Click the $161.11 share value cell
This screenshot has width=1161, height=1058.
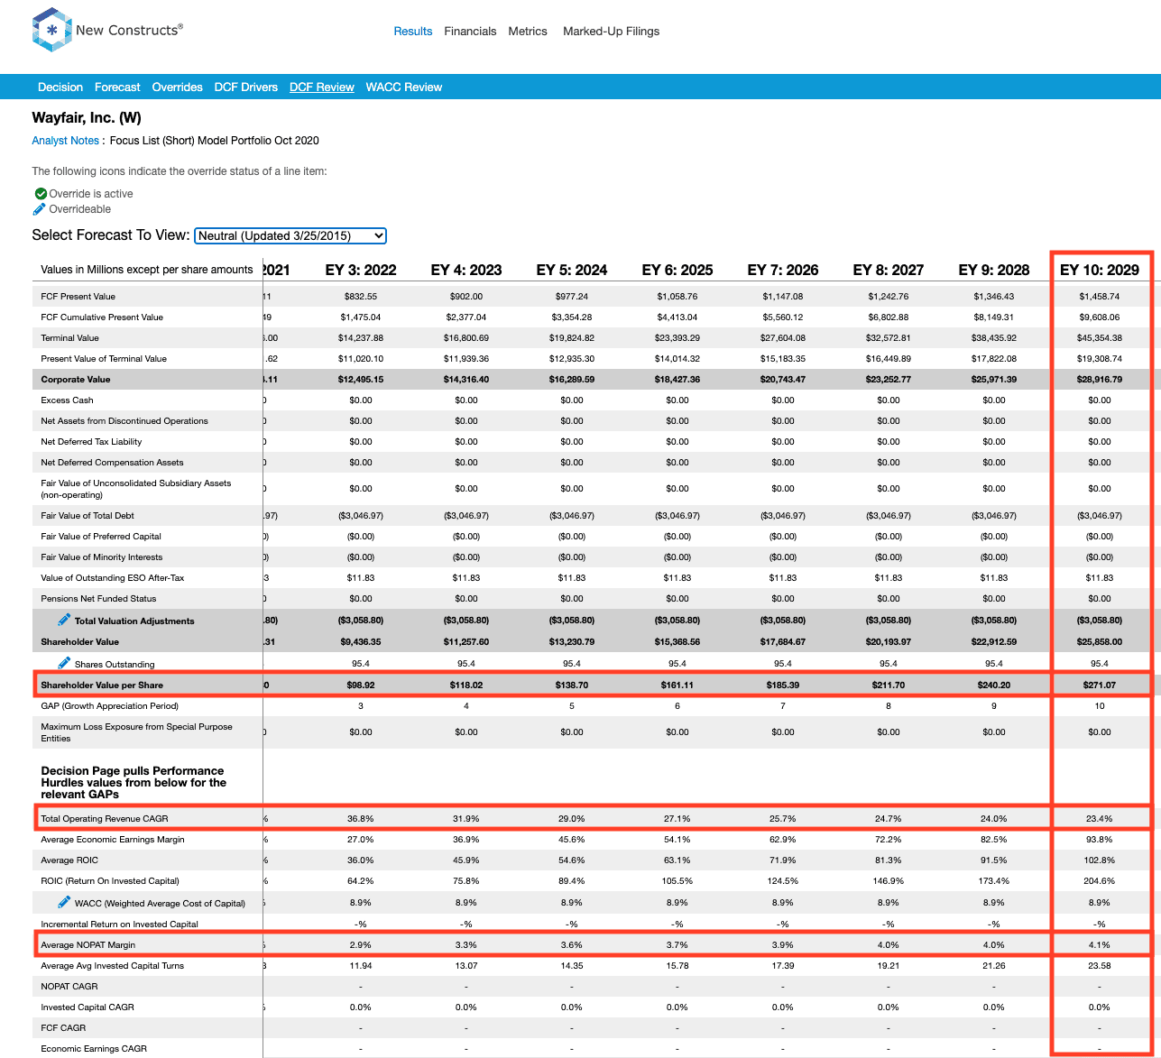(677, 685)
